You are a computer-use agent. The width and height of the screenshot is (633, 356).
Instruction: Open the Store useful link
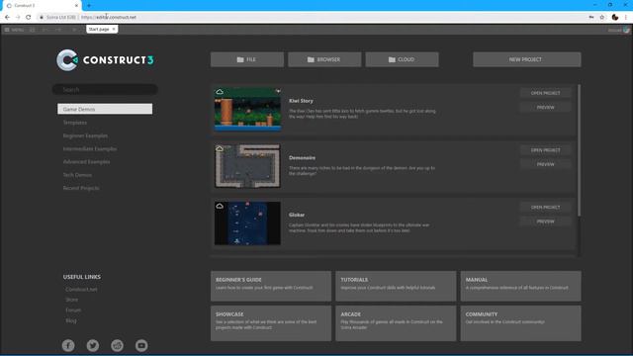pyautogui.click(x=72, y=300)
